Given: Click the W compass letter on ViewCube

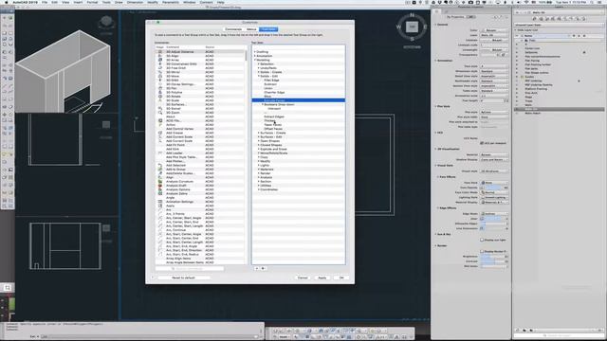Looking at the screenshot, I should click(398, 27).
